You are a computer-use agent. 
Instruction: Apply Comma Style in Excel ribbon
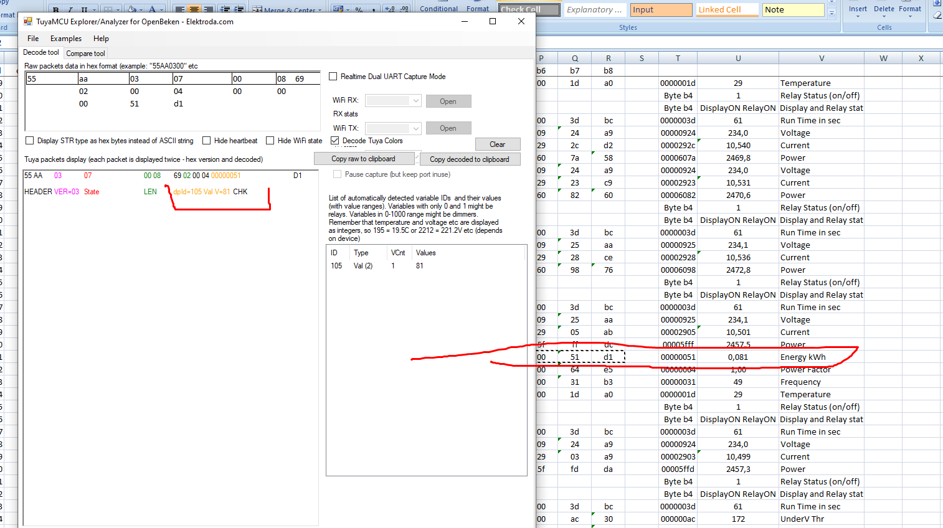tap(372, 9)
